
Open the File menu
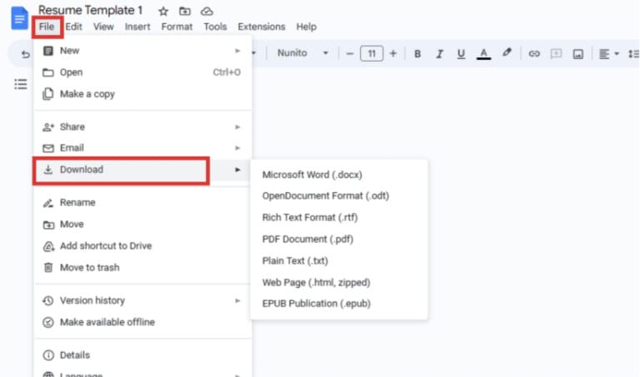click(x=47, y=27)
